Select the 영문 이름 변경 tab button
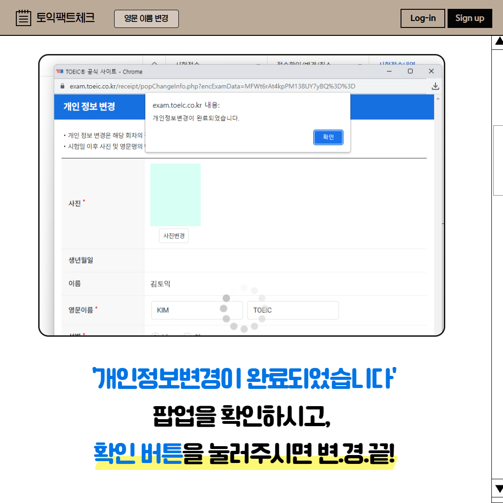The width and height of the screenshot is (503, 503). tap(146, 19)
